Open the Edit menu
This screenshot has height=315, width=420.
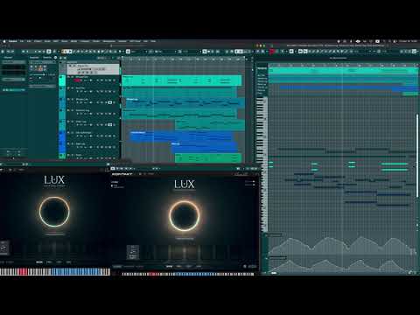tap(29, 41)
